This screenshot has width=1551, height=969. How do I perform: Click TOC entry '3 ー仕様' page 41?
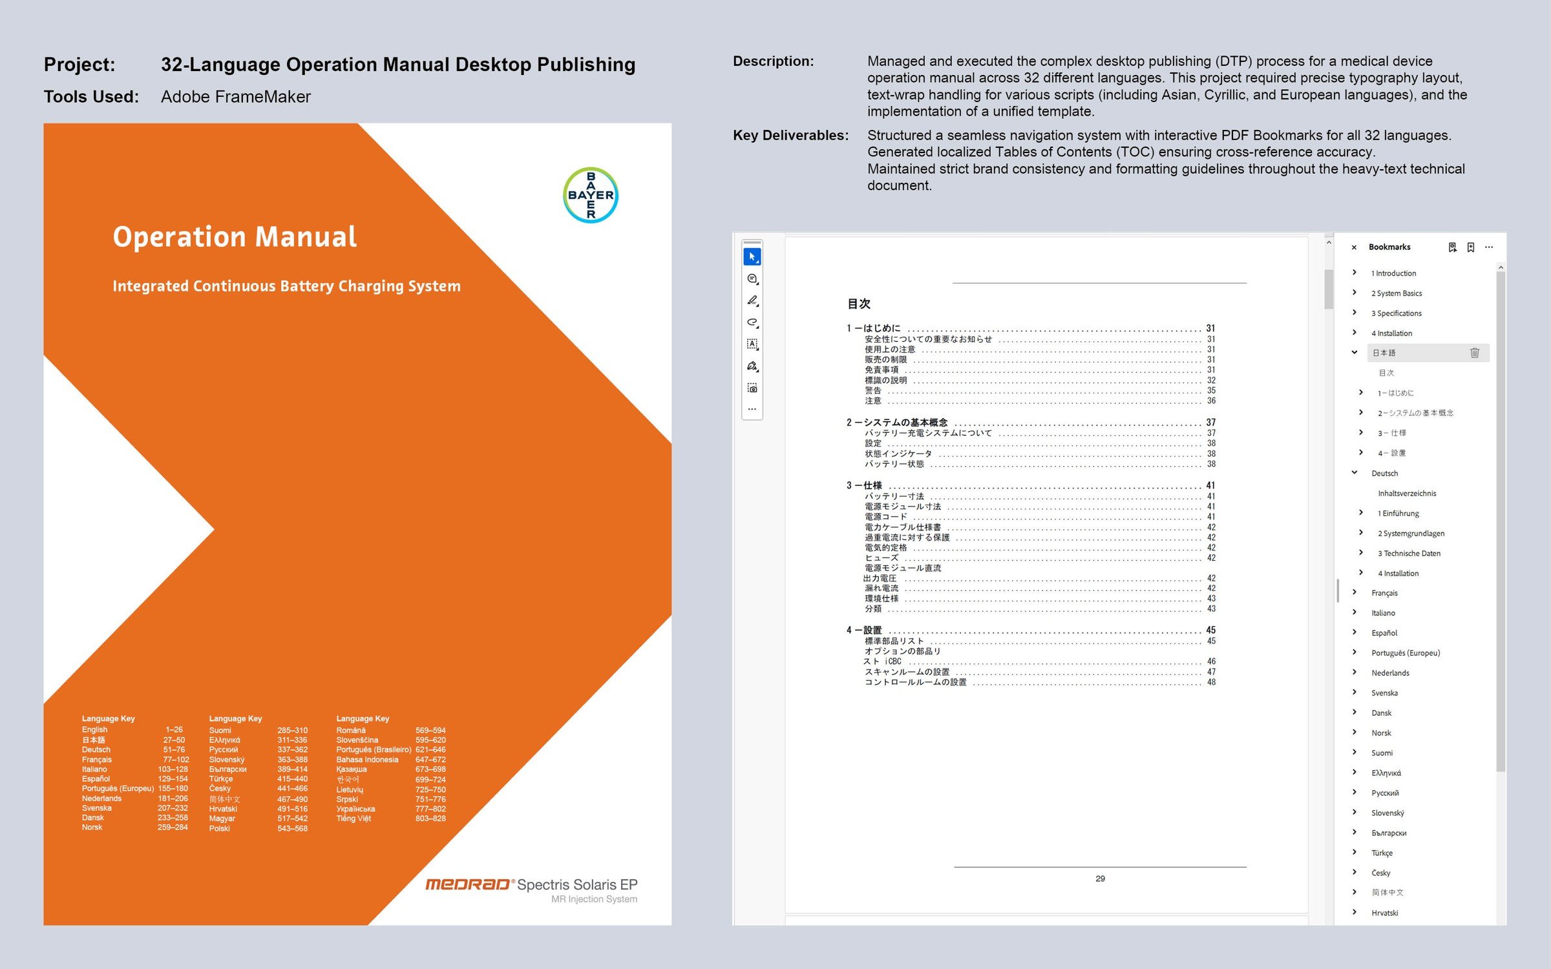[1031, 485]
